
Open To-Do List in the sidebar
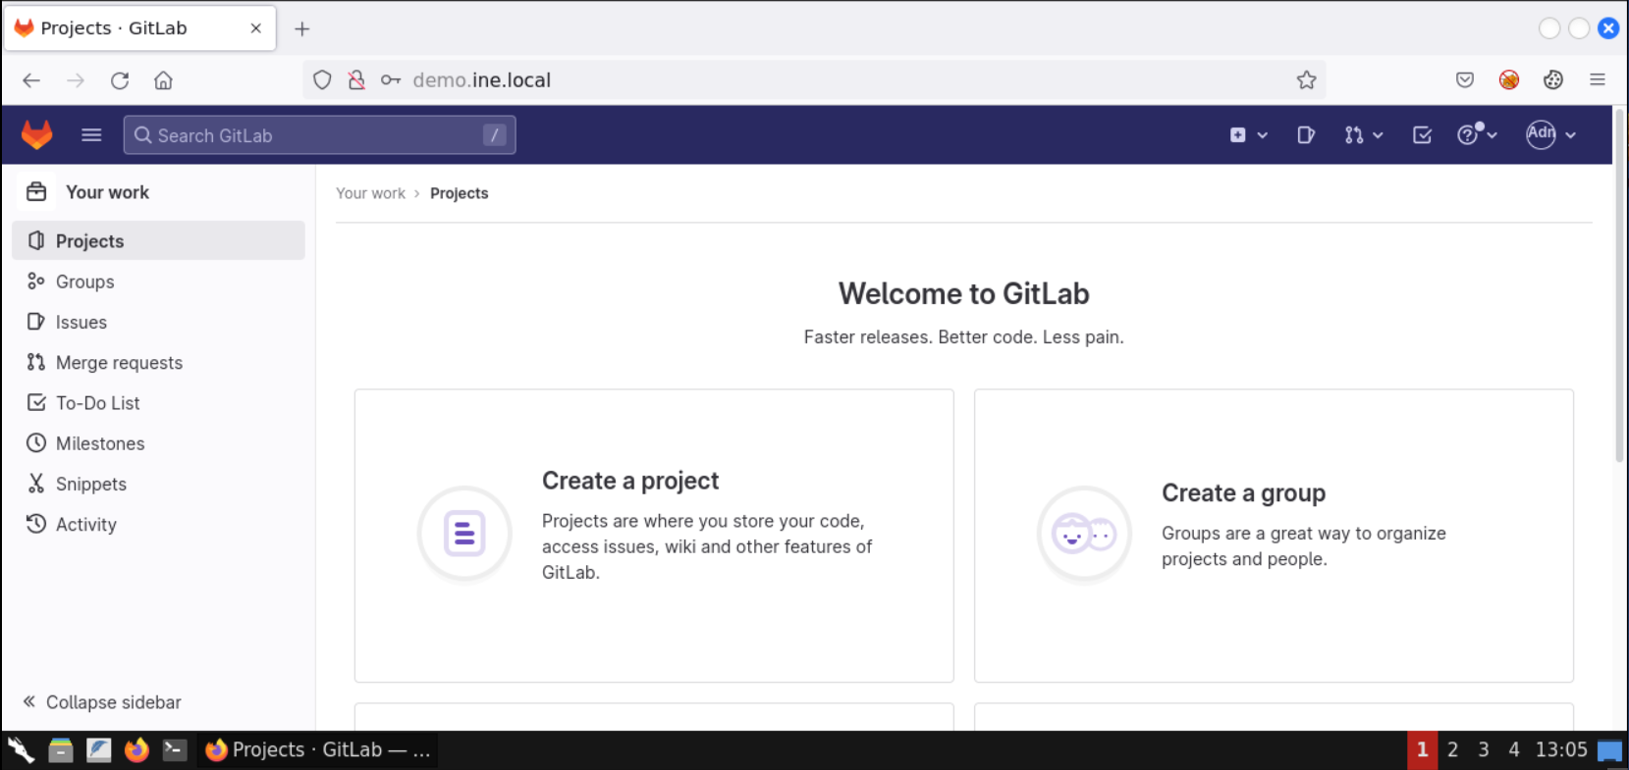coord(159,403)
